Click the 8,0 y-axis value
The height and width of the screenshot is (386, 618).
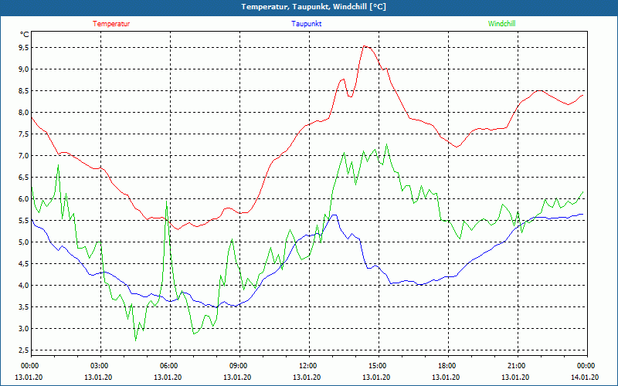(25, 113)
